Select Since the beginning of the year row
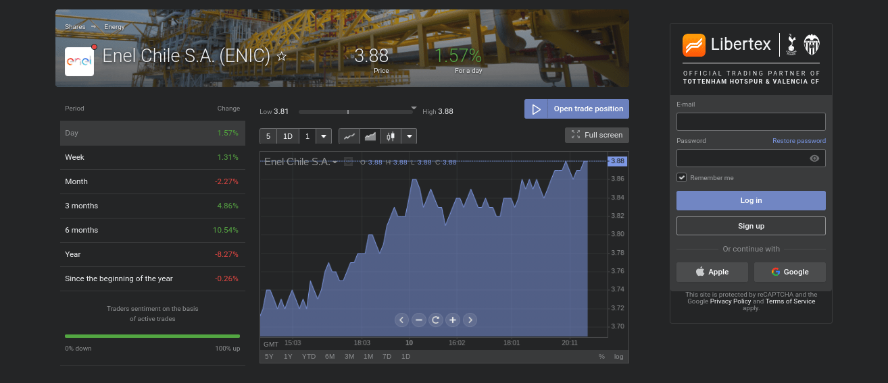Image resolution: width=888 pixels, height=383 pixels. [x=152, y=278]
